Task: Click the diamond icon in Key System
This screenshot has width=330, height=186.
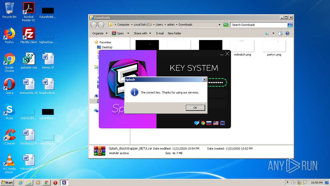Action: click(197, 123)
